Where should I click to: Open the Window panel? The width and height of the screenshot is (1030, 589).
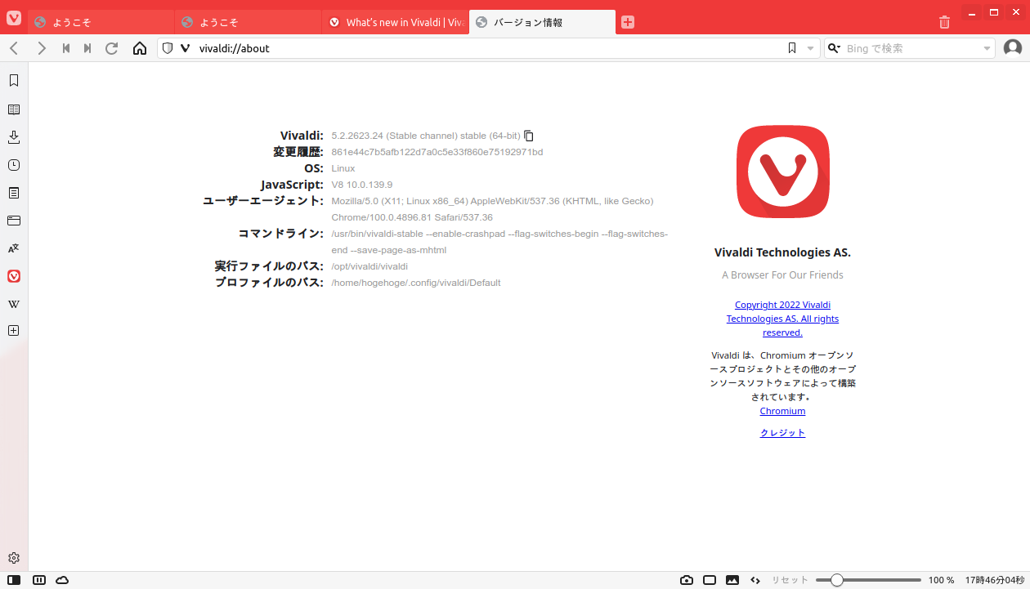14,221
